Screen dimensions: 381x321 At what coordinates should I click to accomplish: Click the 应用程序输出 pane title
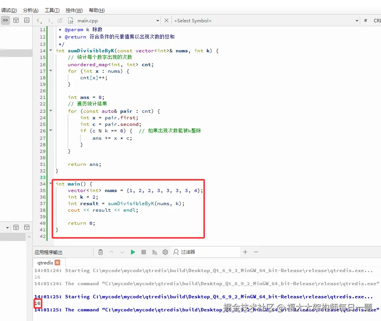49,252
